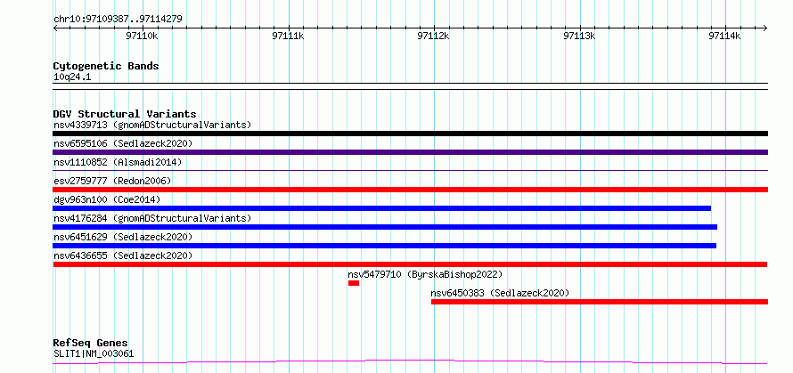Click the left arrowhead of the ruler
793x373 pixels.
click(55, 28)
